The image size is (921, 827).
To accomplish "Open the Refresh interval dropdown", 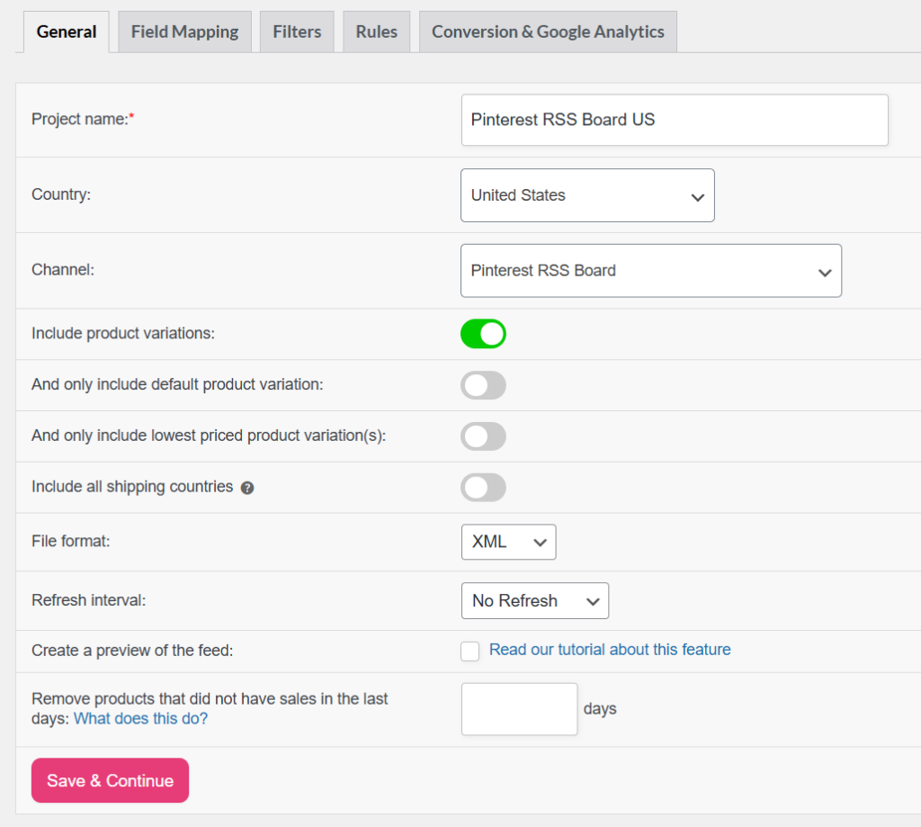I will [x=535, y=601].
